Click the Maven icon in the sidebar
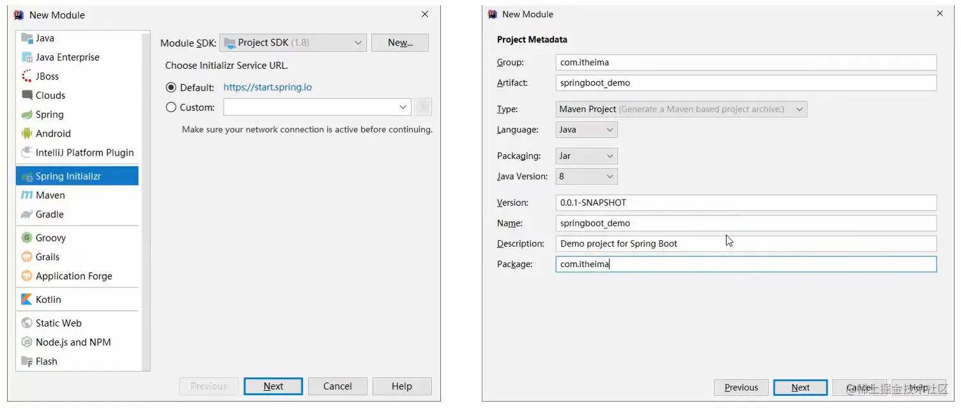This screenshot has height=408, width=961. 27,196
